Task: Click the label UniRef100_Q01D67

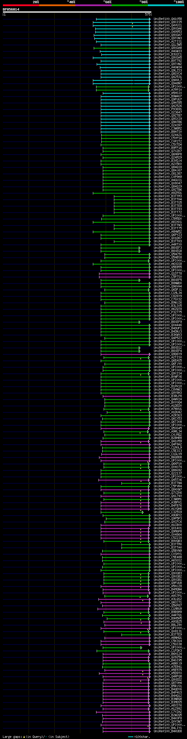Action: coord(168,238)
